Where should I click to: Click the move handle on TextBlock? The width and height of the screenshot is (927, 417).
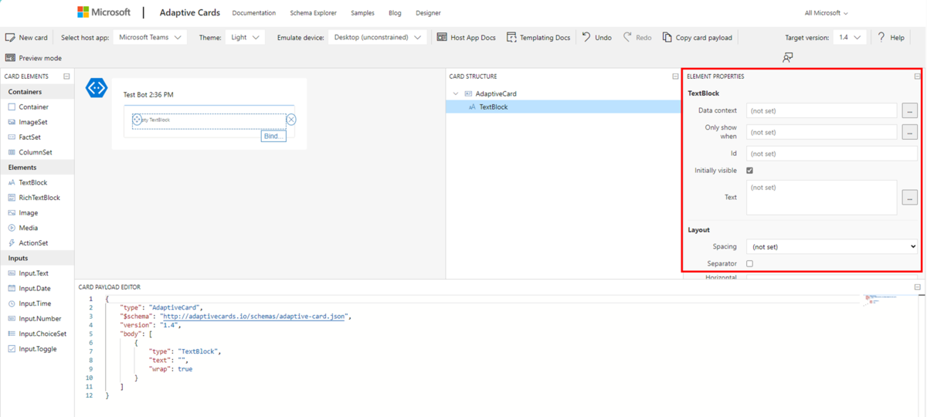(137, 120)
